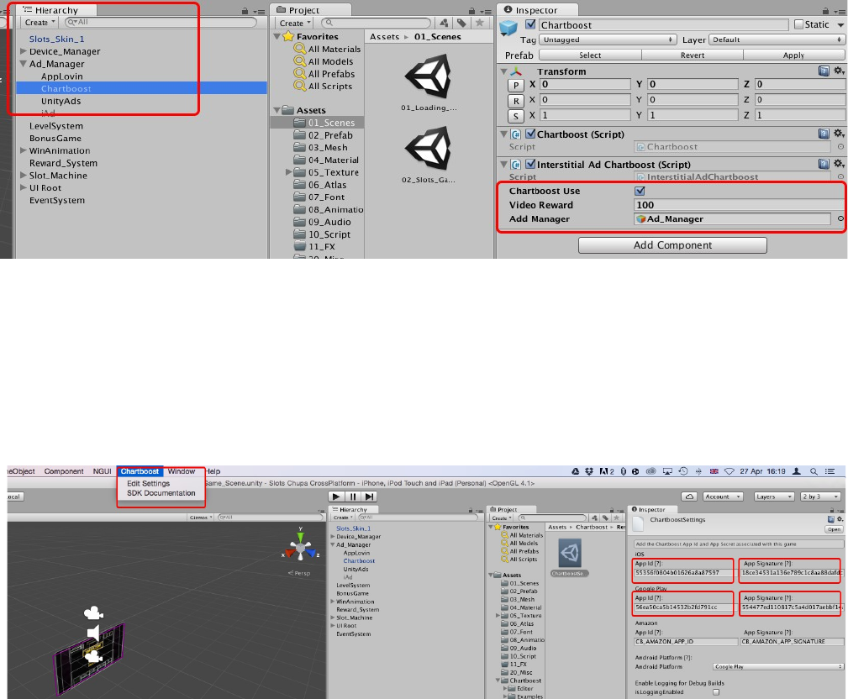Screen dimensions: 848x699
Task: Toggle isLoggingEnabled checkbox
Action: coord(716,692)
